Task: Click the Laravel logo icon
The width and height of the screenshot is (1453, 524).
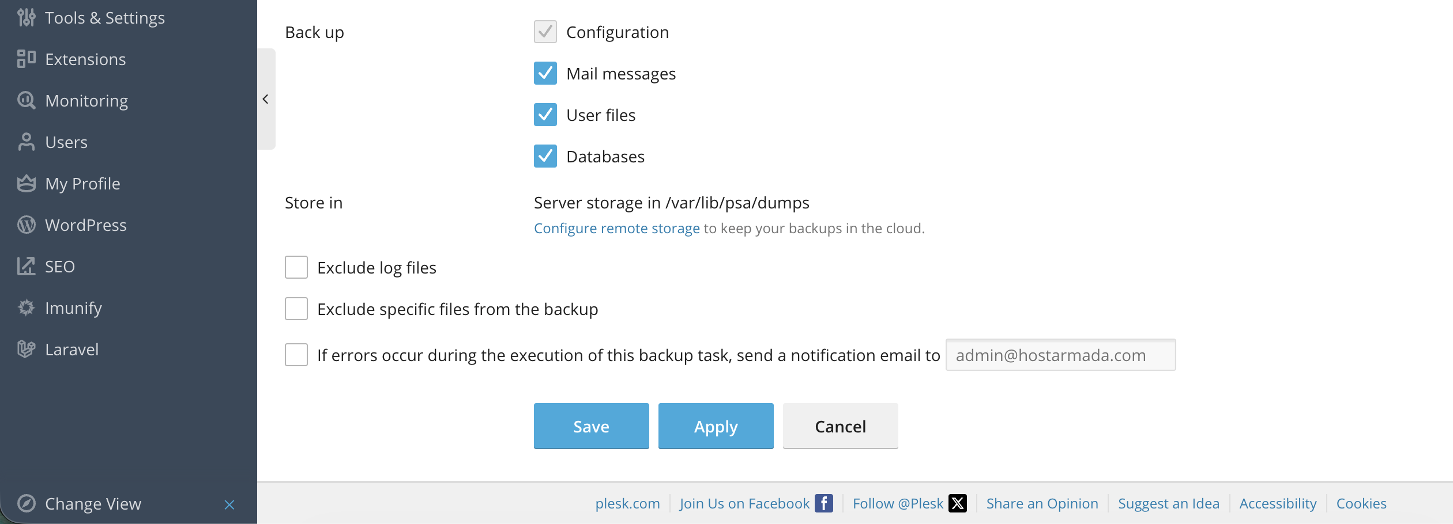Action: (27, 350)
